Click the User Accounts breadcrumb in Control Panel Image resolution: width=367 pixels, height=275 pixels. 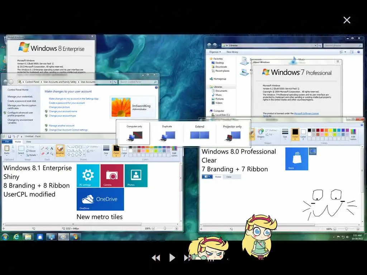88,82
